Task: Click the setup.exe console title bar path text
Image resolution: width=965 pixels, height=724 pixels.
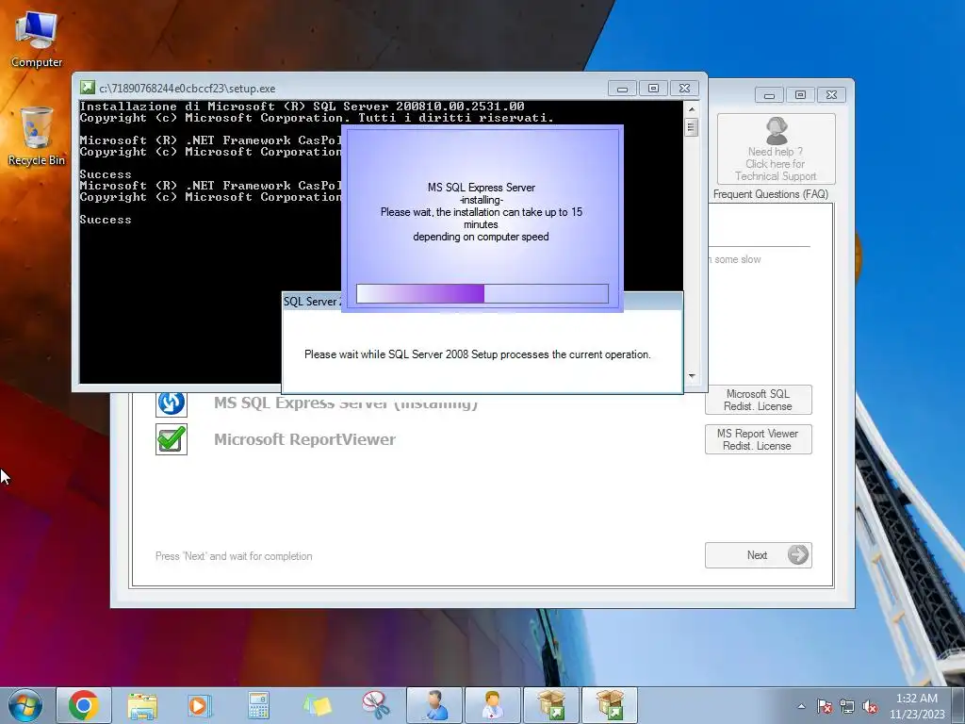Action: pos(188,89)
